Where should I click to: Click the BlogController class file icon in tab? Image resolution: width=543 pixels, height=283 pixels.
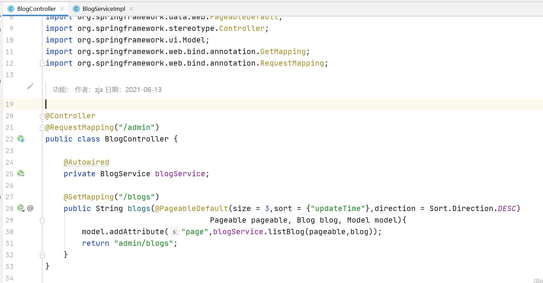[11, 9]
